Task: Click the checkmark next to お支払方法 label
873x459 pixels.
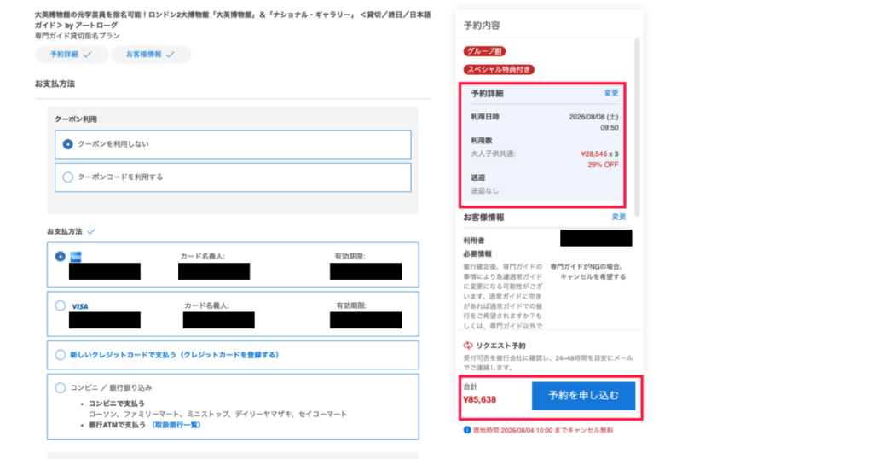Action: pos(91,230)
